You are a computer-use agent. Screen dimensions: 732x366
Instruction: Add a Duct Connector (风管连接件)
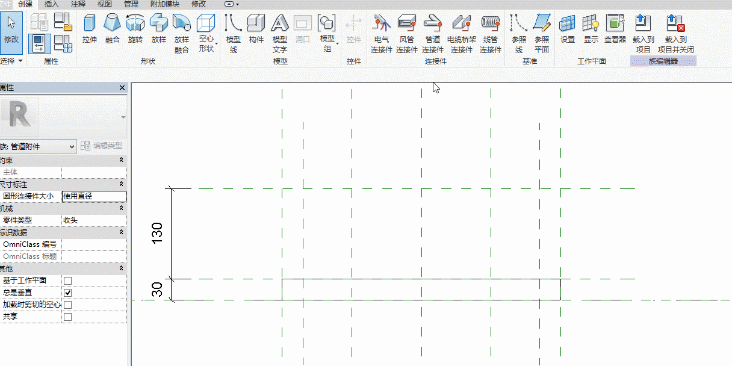(407, 34)
